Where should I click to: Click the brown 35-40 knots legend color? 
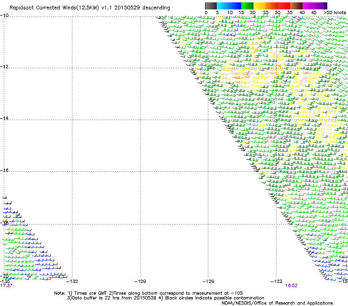(296, 6)
